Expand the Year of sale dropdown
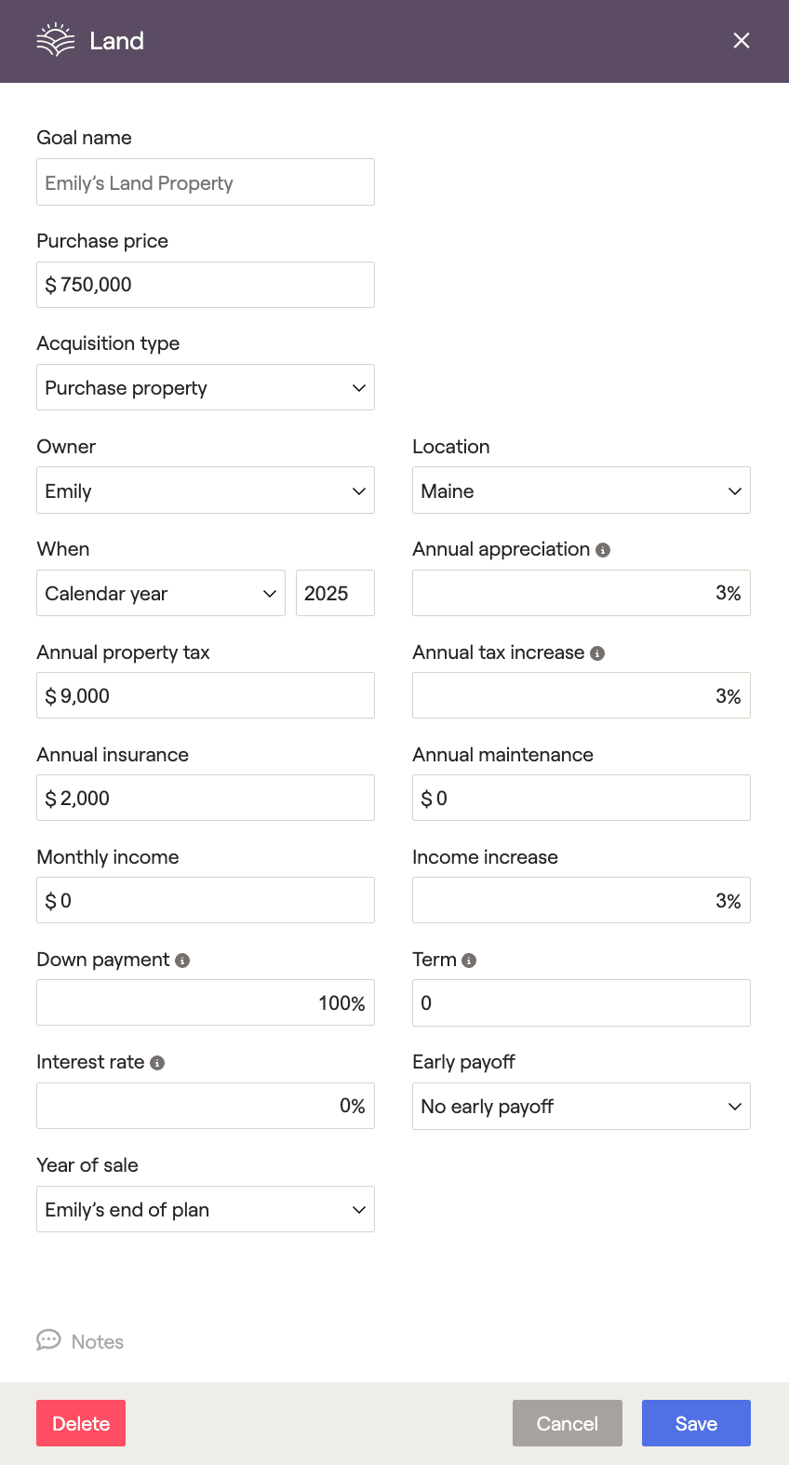 (205, 1209)
